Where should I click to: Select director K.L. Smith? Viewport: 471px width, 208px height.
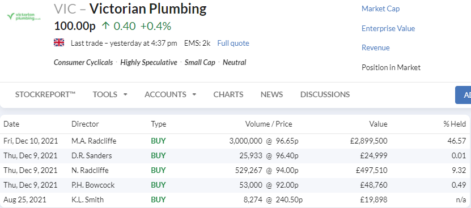(87, 200)
